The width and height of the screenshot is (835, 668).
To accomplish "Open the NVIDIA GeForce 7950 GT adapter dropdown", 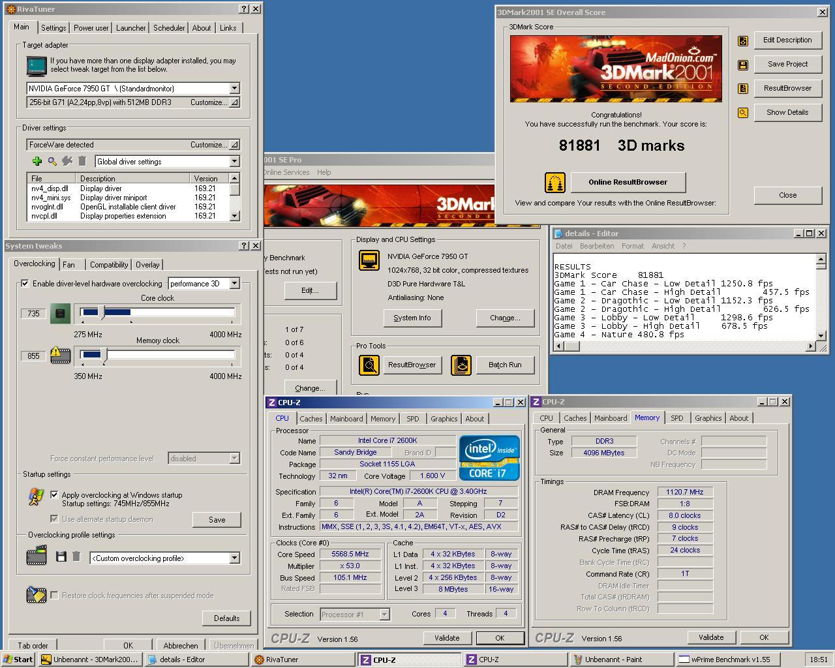I will (x=234, y=88).
